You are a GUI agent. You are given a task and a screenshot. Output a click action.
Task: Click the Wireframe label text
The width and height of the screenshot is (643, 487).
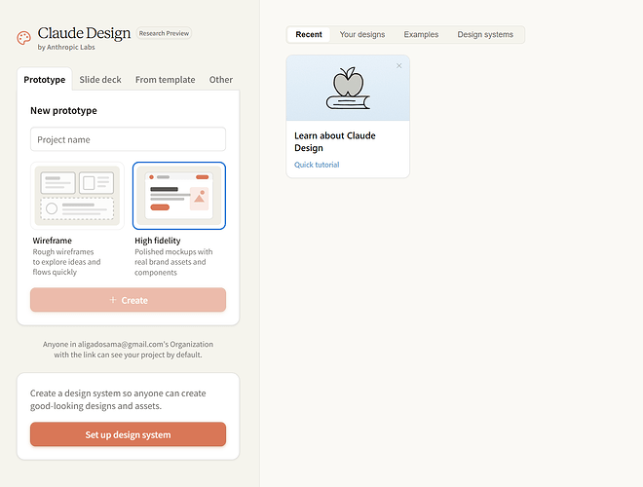[52, 241]
